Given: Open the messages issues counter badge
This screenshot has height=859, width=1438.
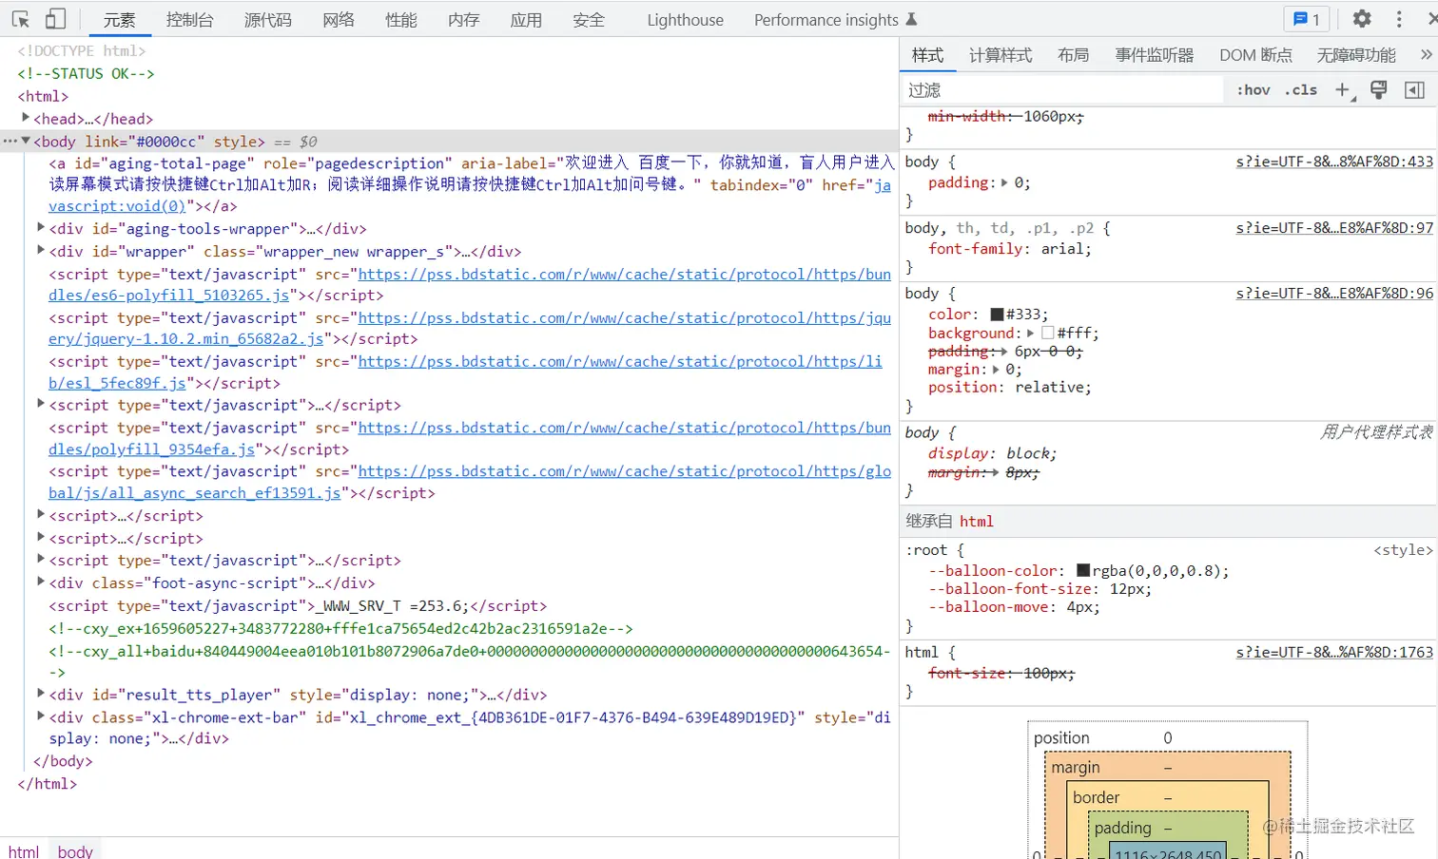Looking at the screenshot, I should coord(1307,19).
